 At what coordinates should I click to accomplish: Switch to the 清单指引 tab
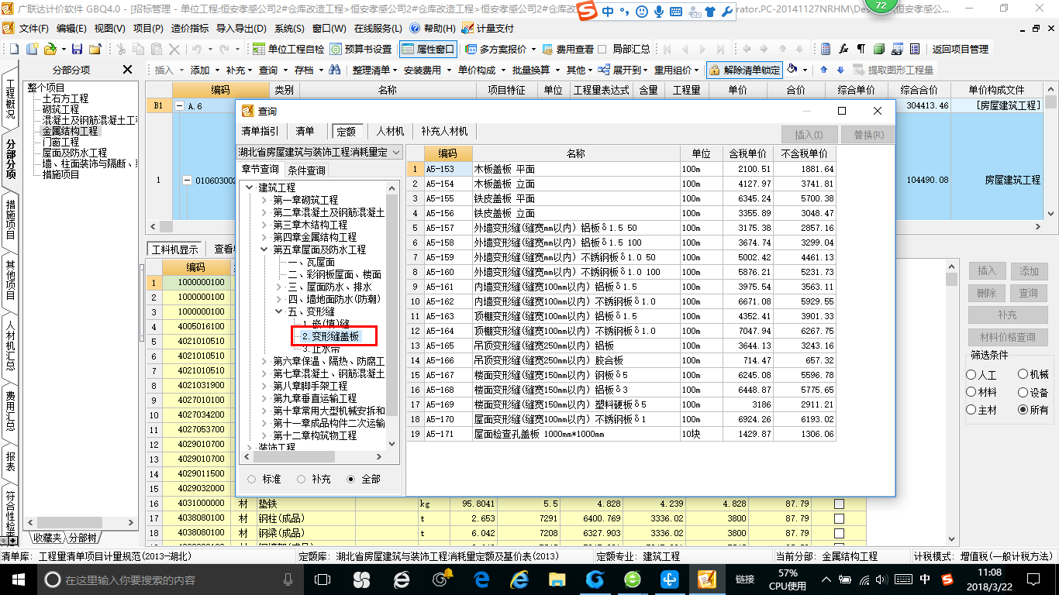(x=260, y=132)
